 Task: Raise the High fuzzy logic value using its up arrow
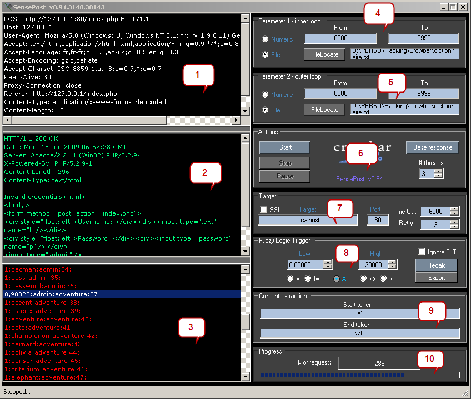[x=392, y=262]
